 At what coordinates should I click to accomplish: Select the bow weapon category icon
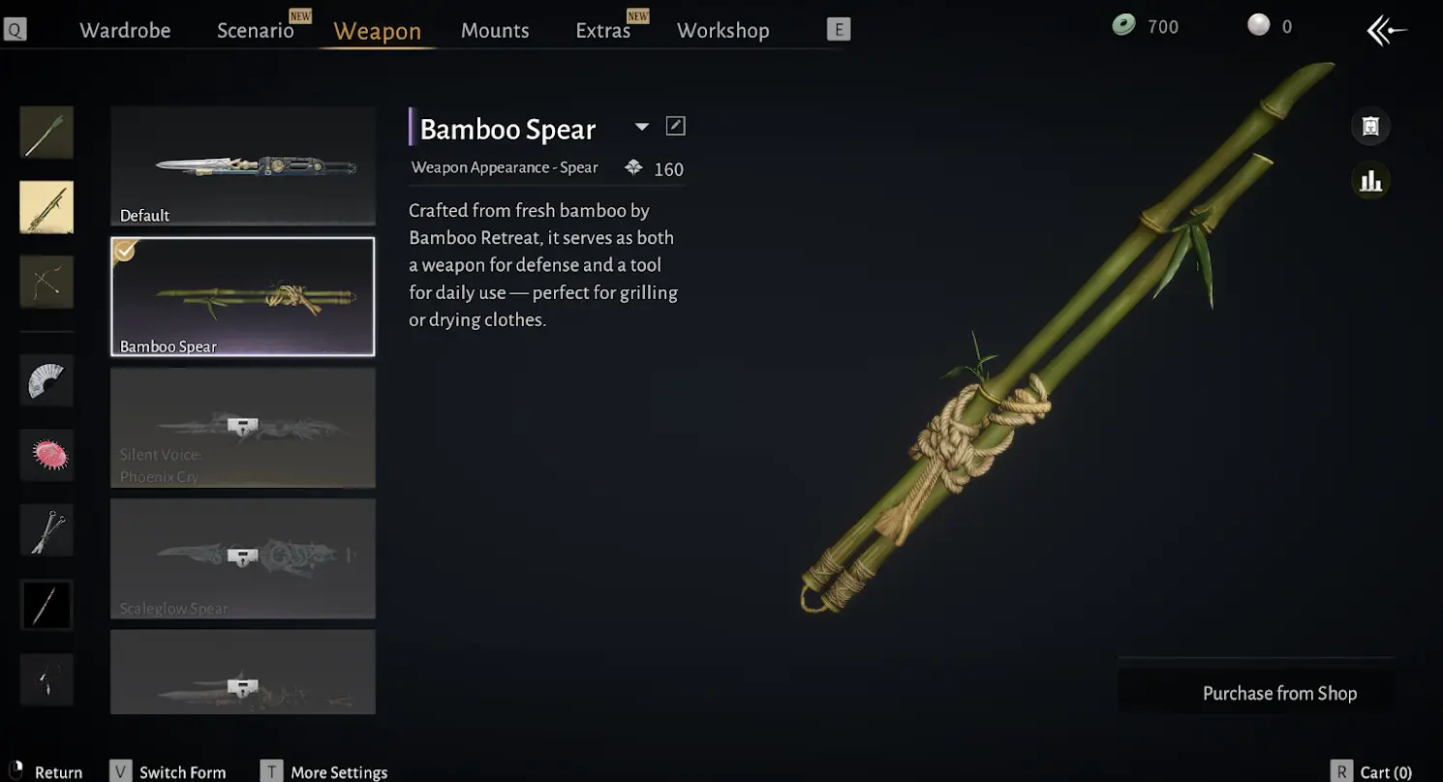[46, 282]
